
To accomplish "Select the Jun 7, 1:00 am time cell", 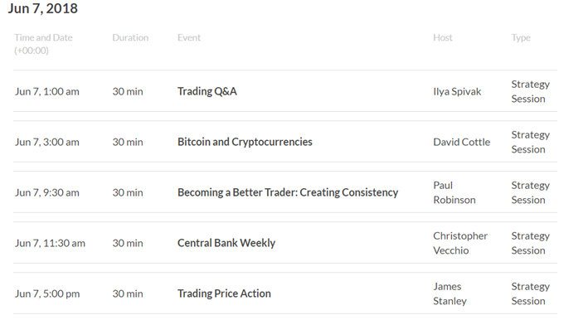I will [x=47, y=92].
